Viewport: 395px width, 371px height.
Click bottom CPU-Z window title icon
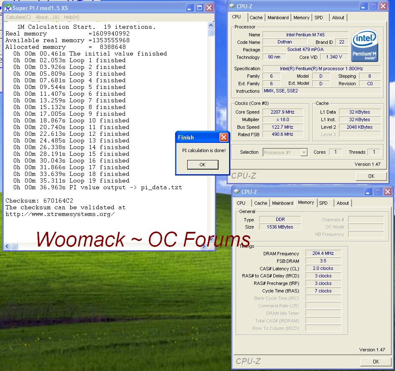[237, 191]
